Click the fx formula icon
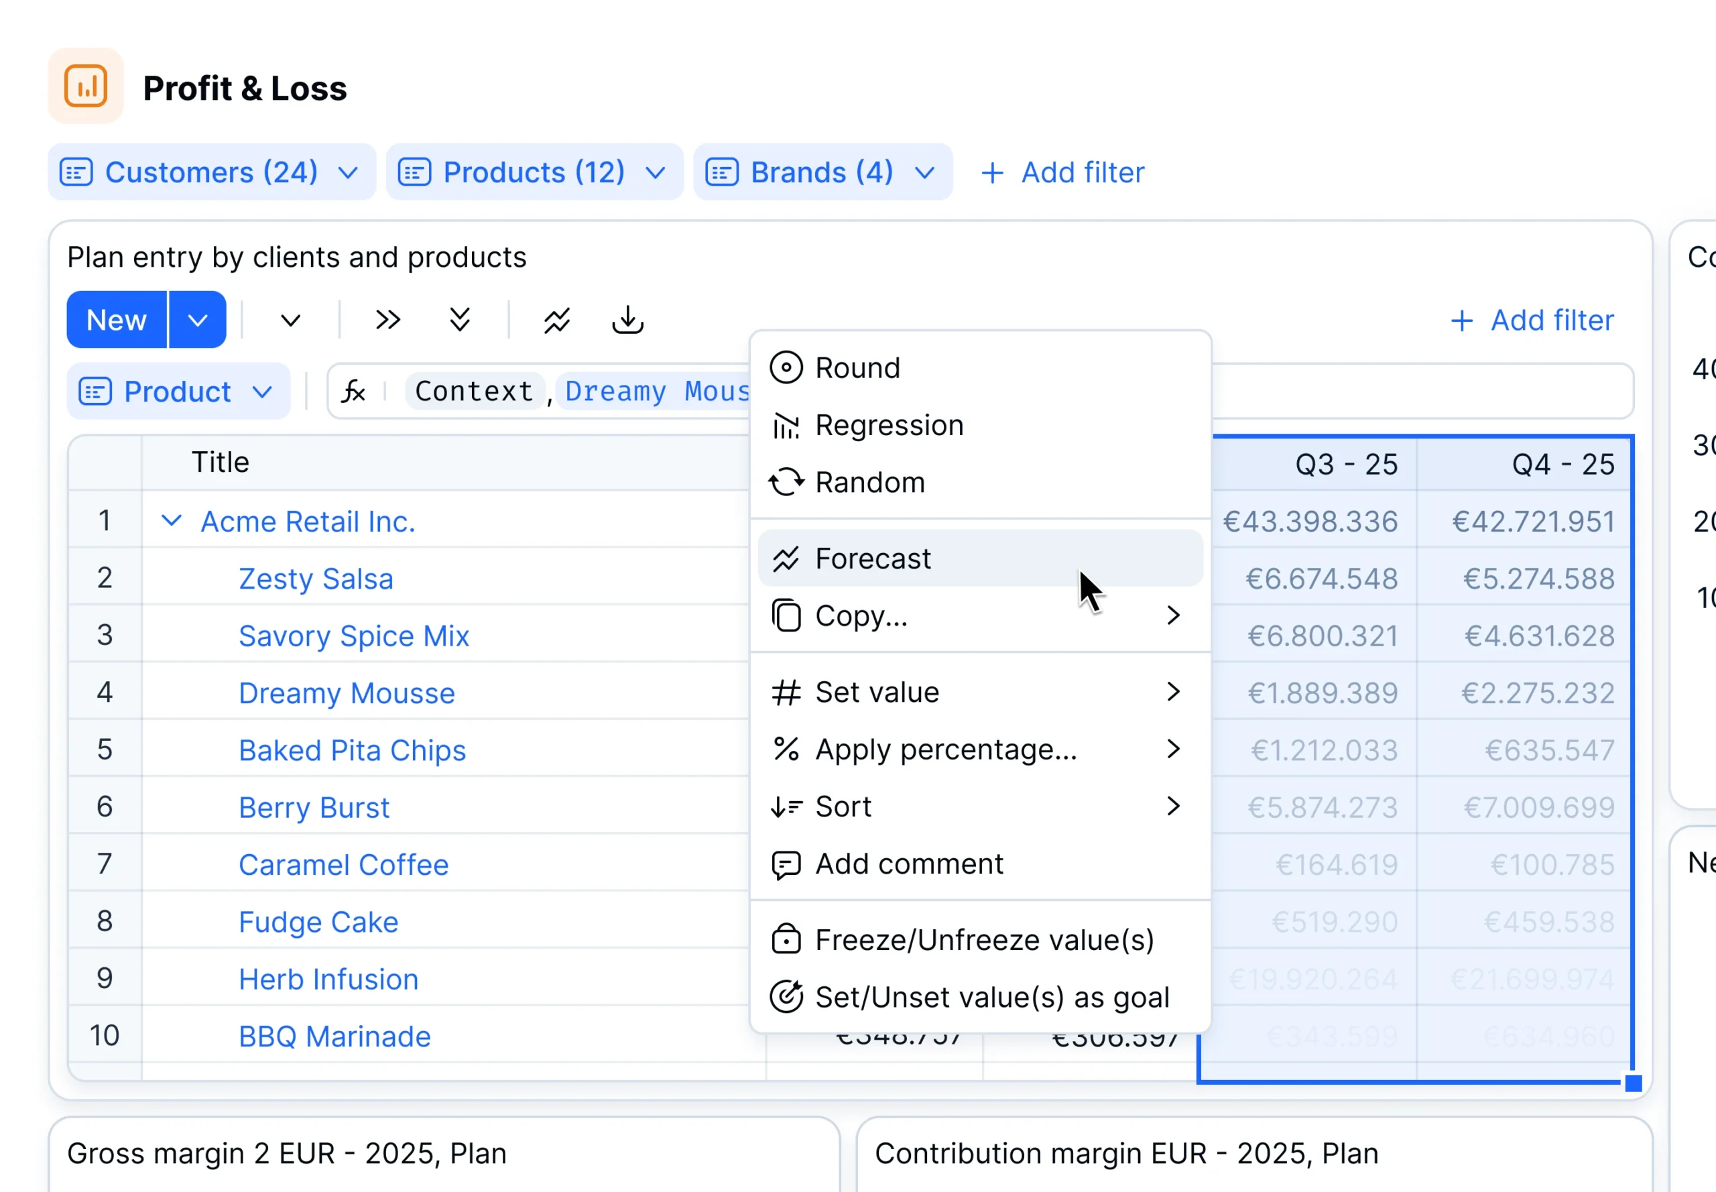Viewport: 1716px width, 1192px height. click(353, 392)
